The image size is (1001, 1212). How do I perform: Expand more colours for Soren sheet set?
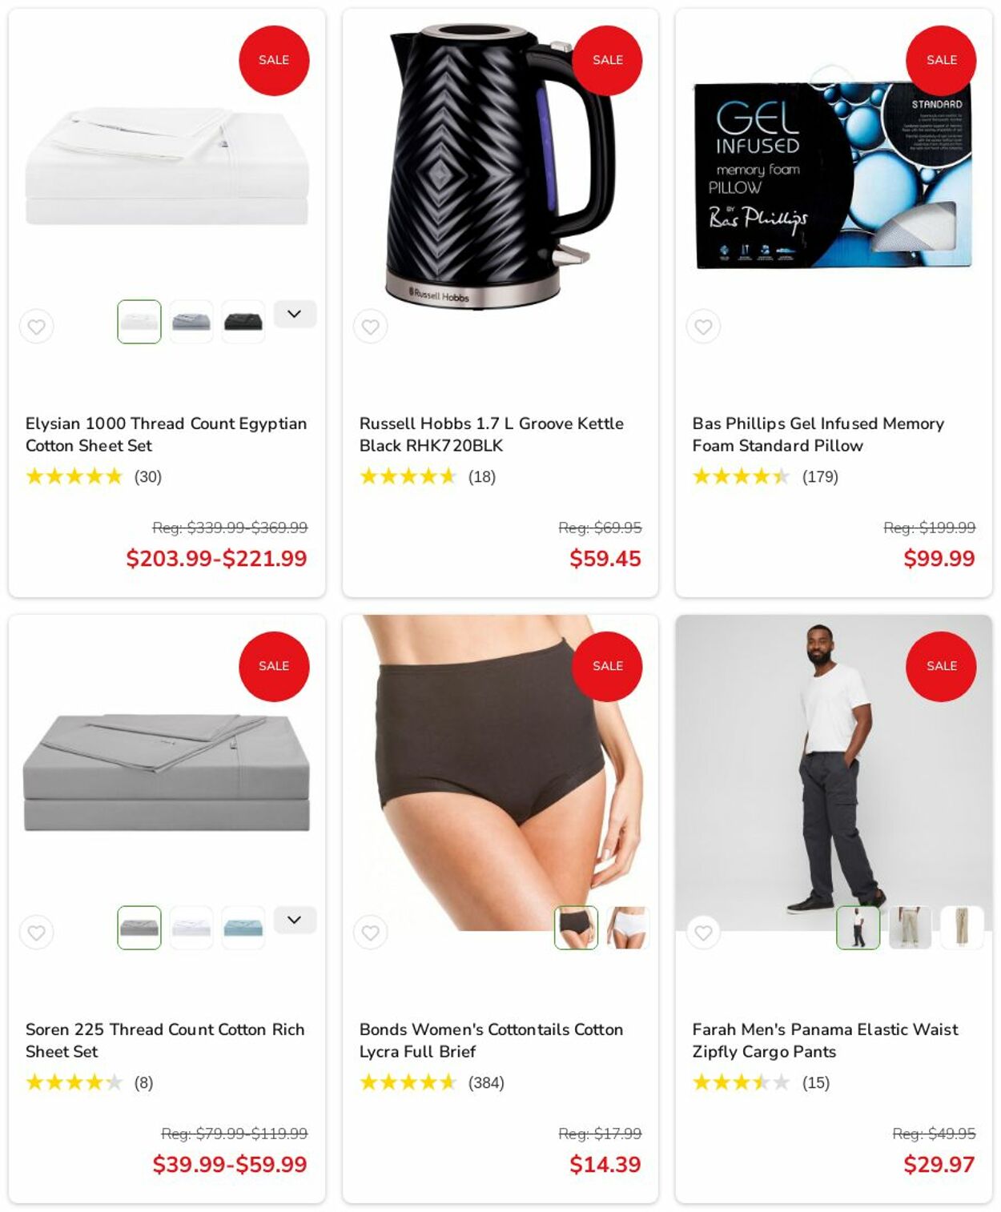[295, 920]
